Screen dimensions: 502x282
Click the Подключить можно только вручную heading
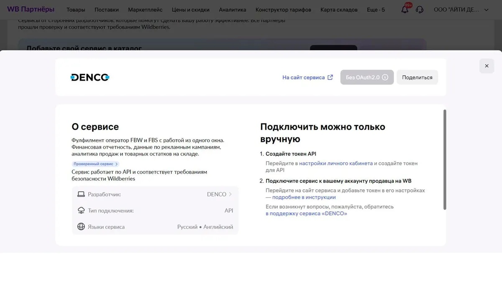323,133
